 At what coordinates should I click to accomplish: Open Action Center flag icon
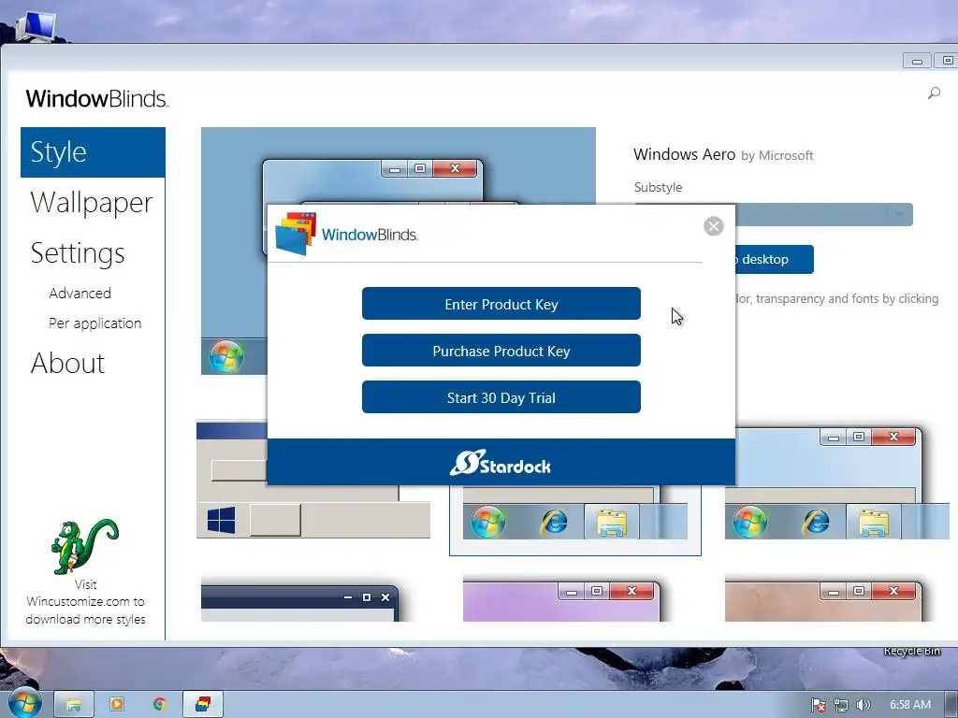pyautogui.click(x=818, y=705)
